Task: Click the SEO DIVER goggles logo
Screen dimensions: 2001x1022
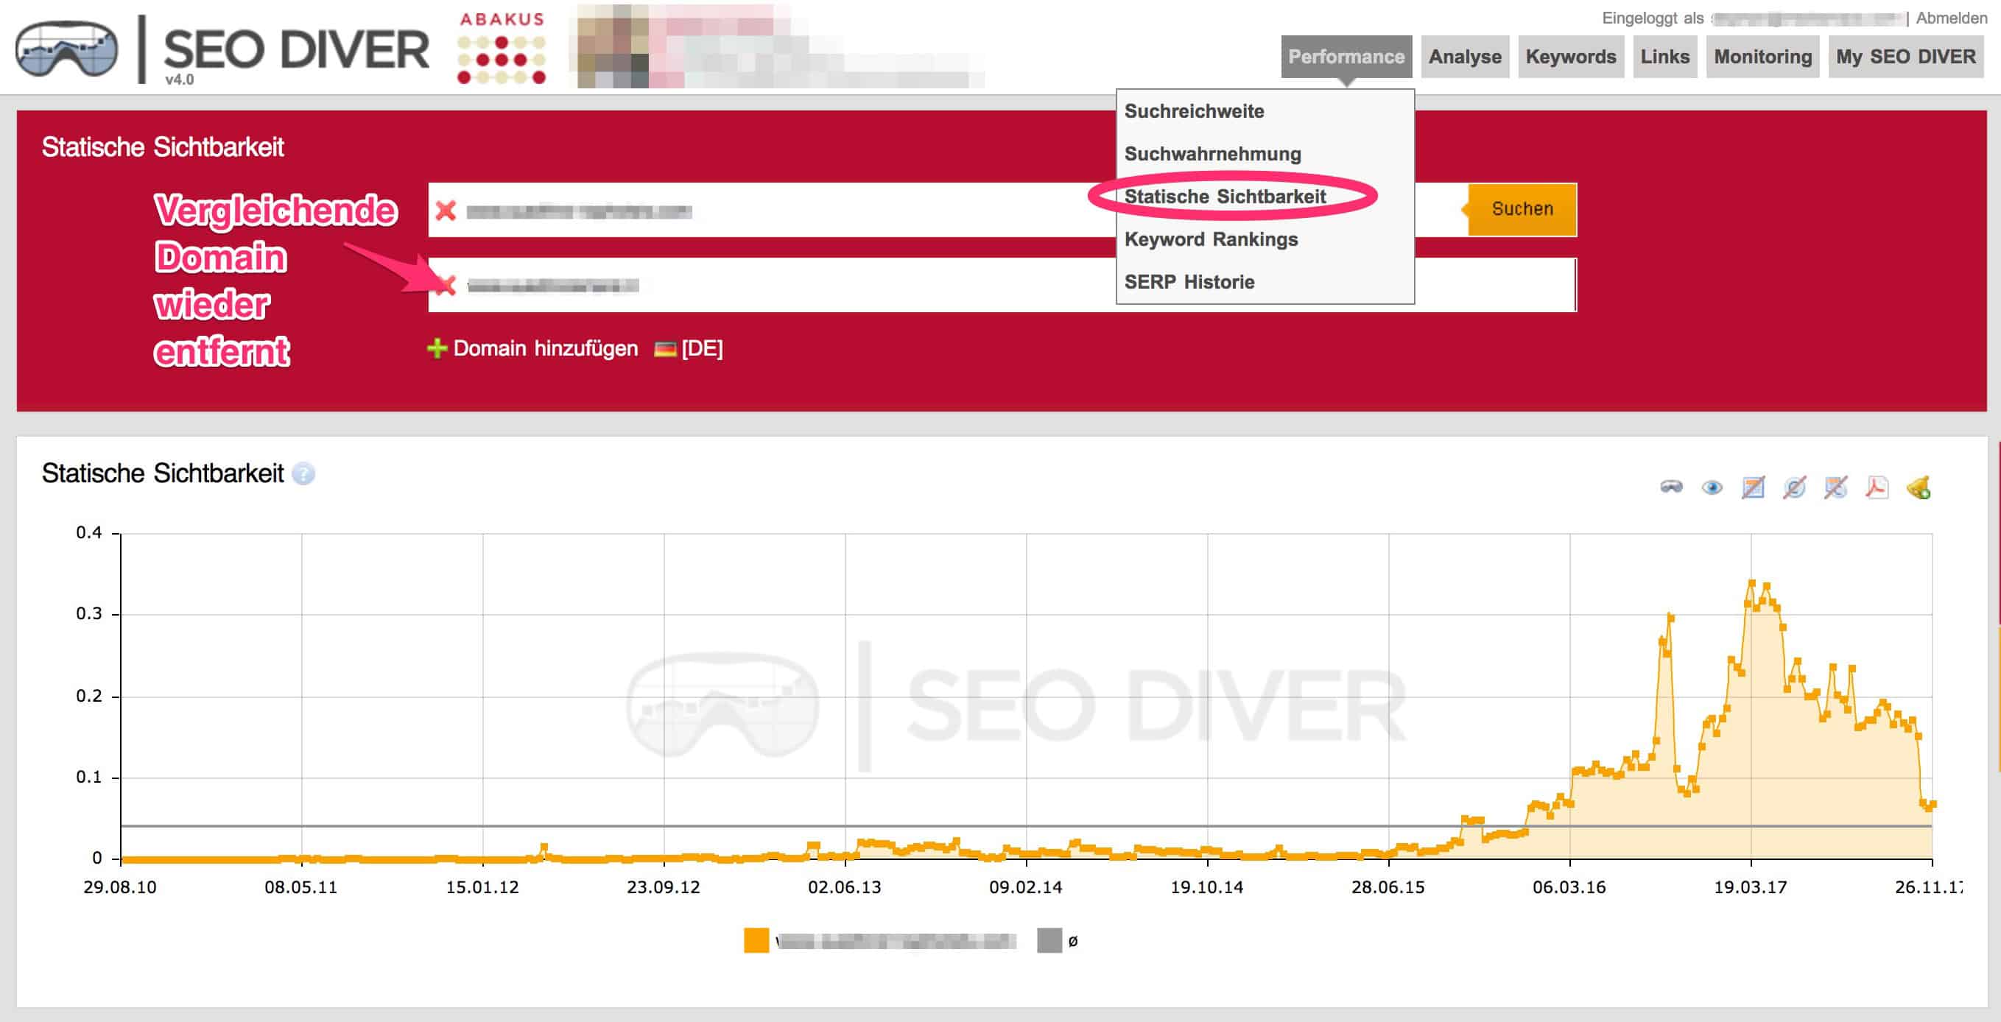Action: (x=67, y=49)
